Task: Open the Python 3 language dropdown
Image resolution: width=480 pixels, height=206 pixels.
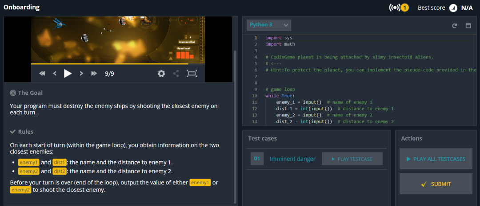Action: pos(269,25)
